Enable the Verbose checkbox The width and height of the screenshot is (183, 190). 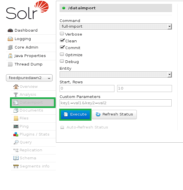click(x=62, y=34)
